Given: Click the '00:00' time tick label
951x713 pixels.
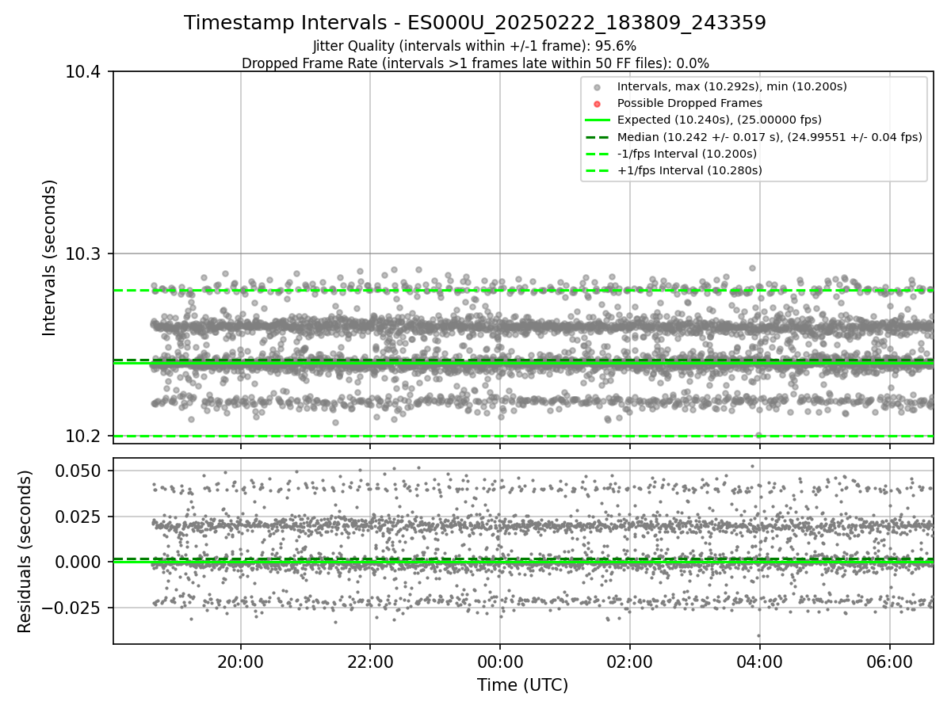Looking at the screenshot, I should (500, 662).
